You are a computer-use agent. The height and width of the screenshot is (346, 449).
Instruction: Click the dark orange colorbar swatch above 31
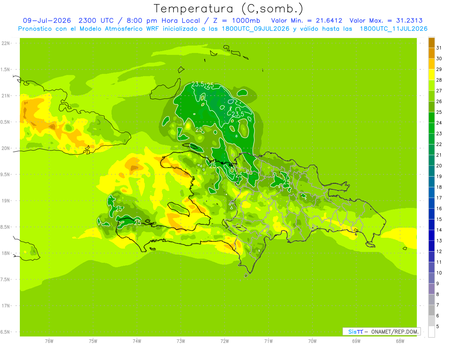tap(431, 43)
